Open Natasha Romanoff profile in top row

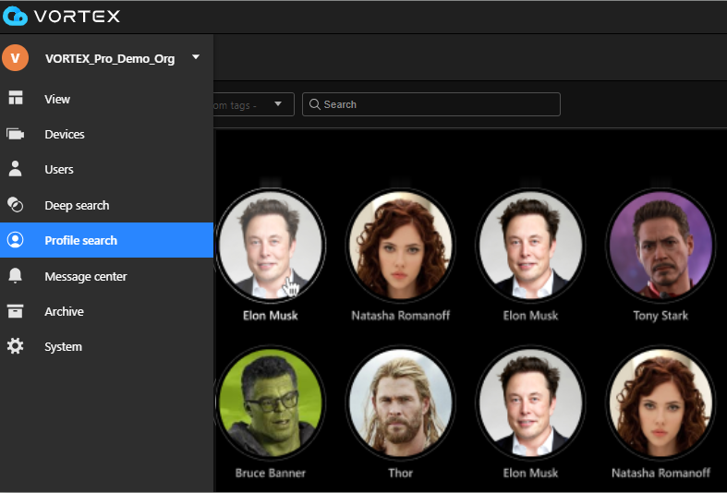tap(400, 245)
